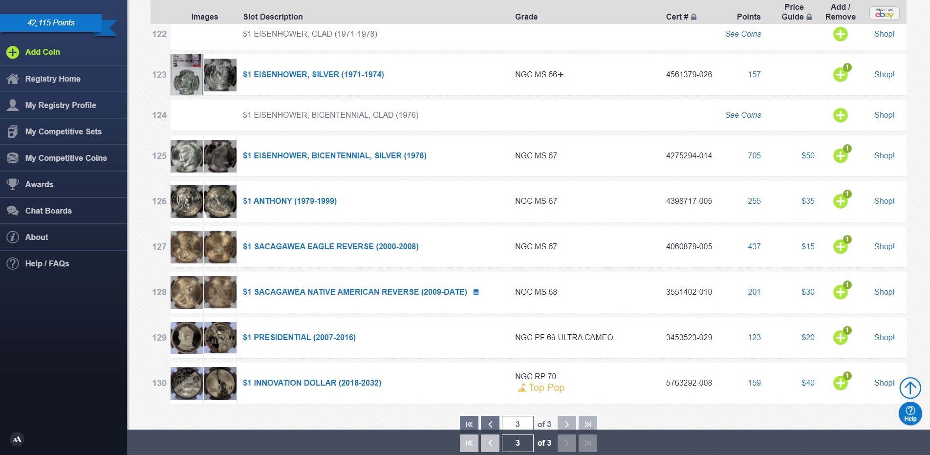Add coin to slot 122 Eisenhower Clad

(840, 34)
